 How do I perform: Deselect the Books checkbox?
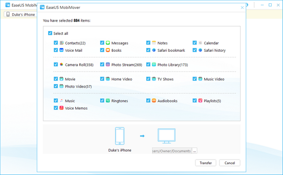102,50
